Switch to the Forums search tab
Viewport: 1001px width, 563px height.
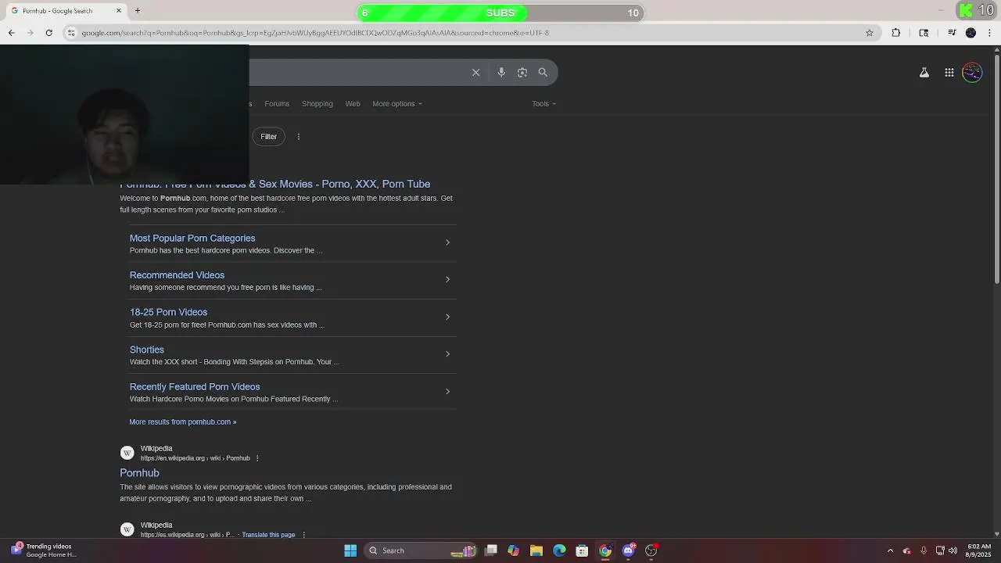click(x=277, y=103)
